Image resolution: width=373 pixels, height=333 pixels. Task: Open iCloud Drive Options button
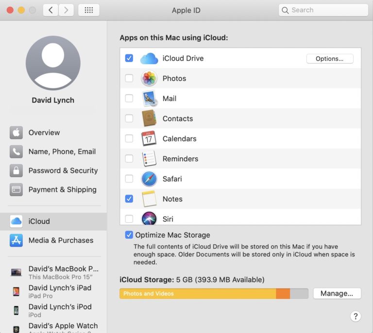point(330,59)
